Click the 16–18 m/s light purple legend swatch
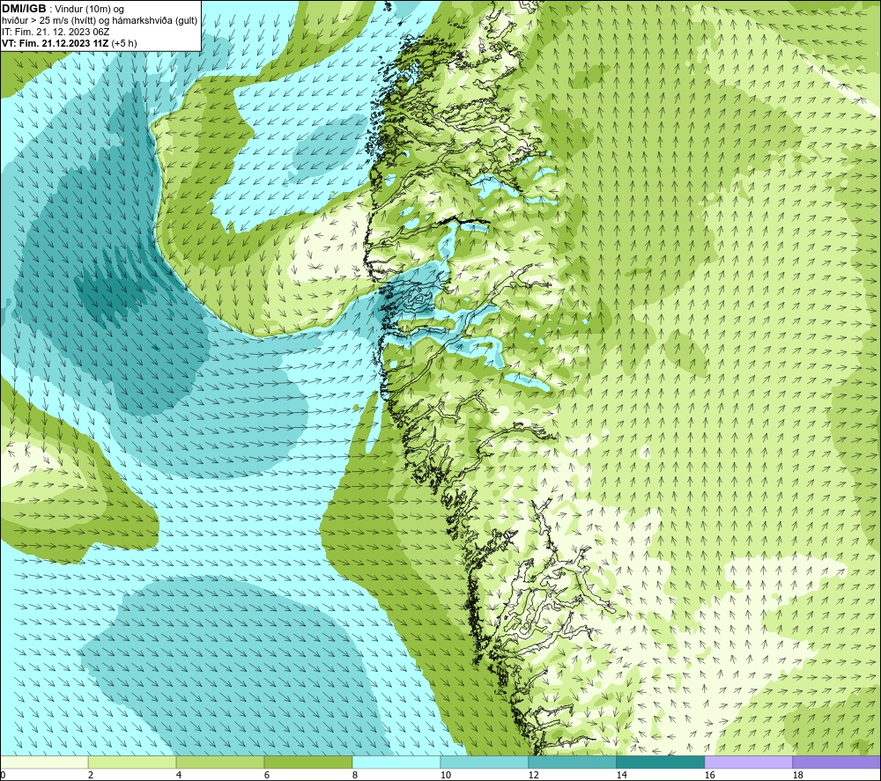 coord(748,762)
